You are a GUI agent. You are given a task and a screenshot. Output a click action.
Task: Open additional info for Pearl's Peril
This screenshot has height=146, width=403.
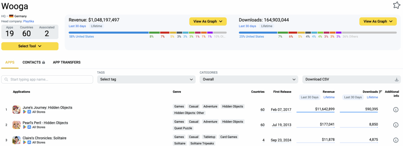tap(396, 125)
